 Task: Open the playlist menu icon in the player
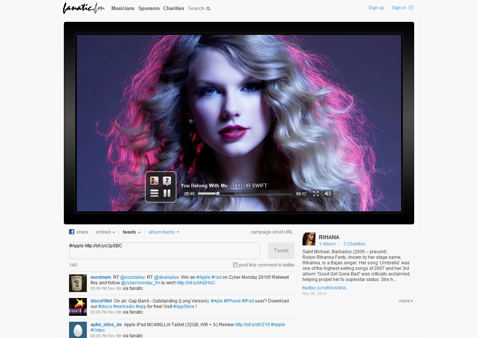(x=154, y=193)
